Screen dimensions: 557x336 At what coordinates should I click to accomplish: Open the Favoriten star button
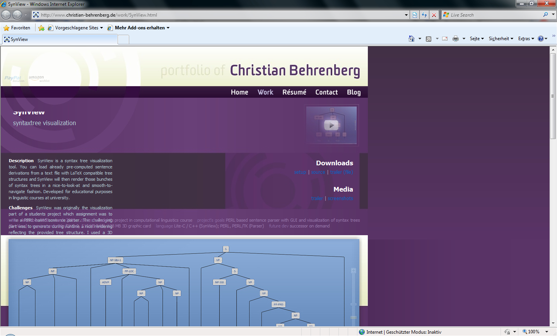pyautogui.click(x=17, y=28)
